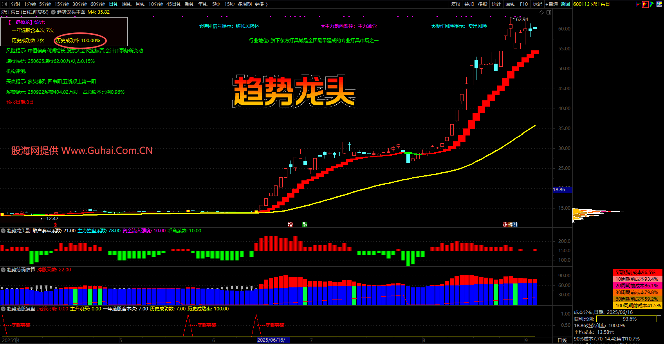Click the 主力减仓 monitor text
This screenshot has width=664, height=344.
pyautogui.click(x=367, y=26)
